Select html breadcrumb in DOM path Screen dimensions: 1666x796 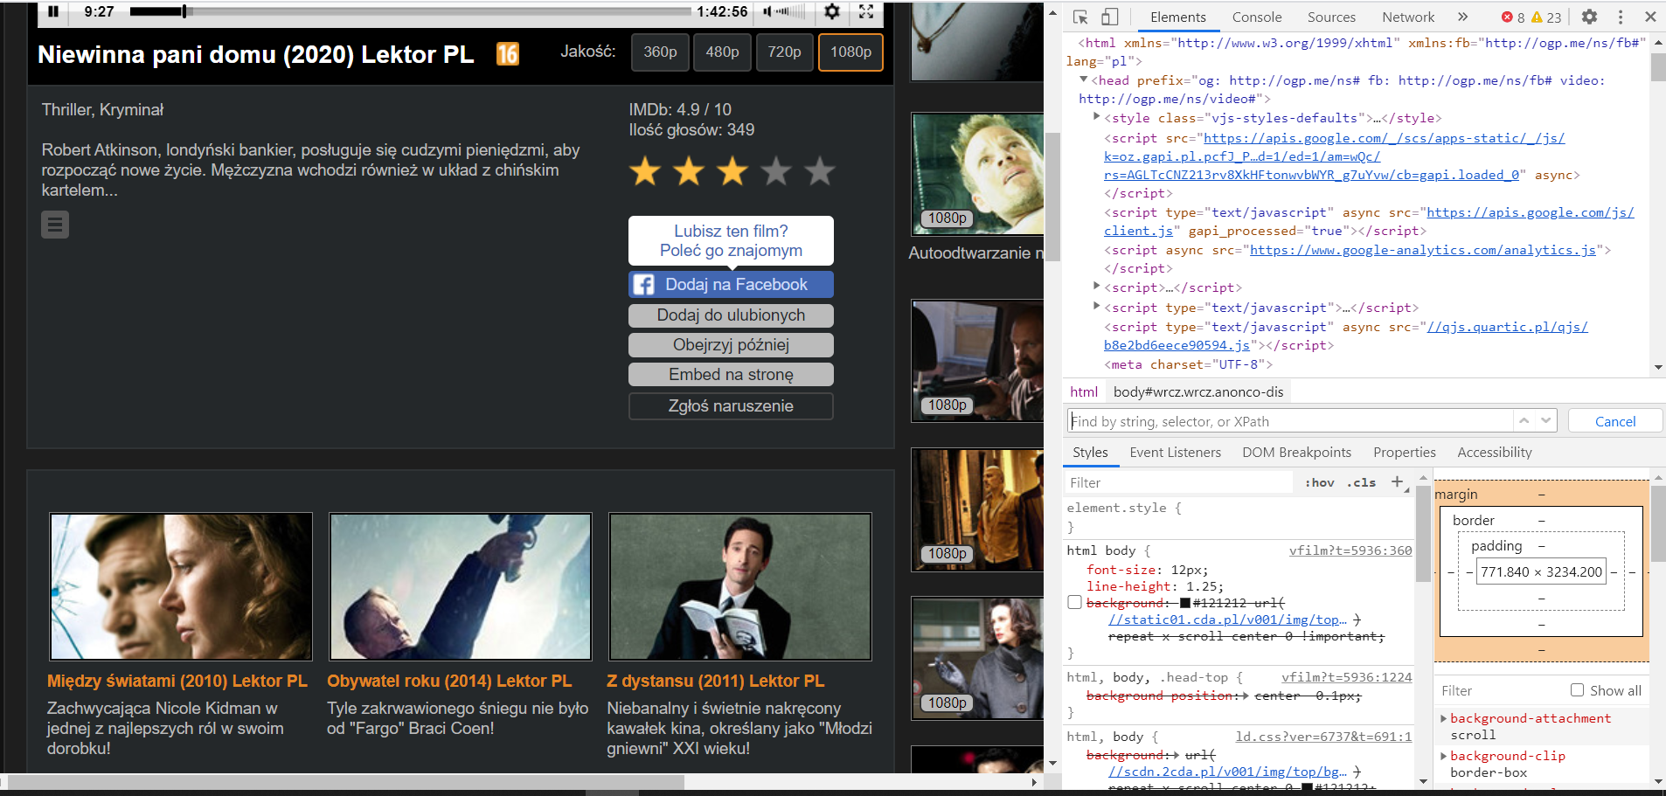[1084, 391]
